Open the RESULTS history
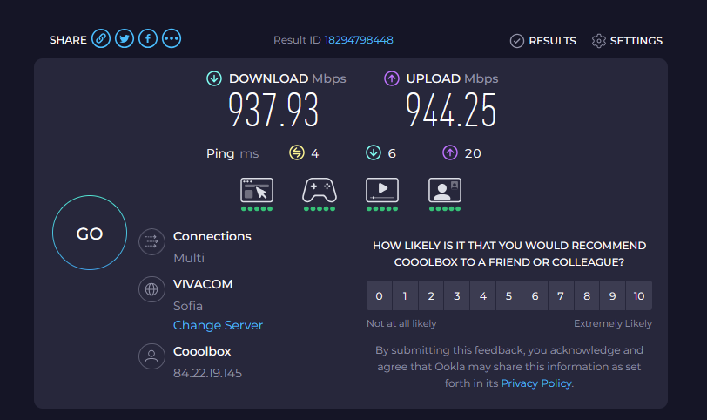 pyautogui.click(x=543, y=41)
